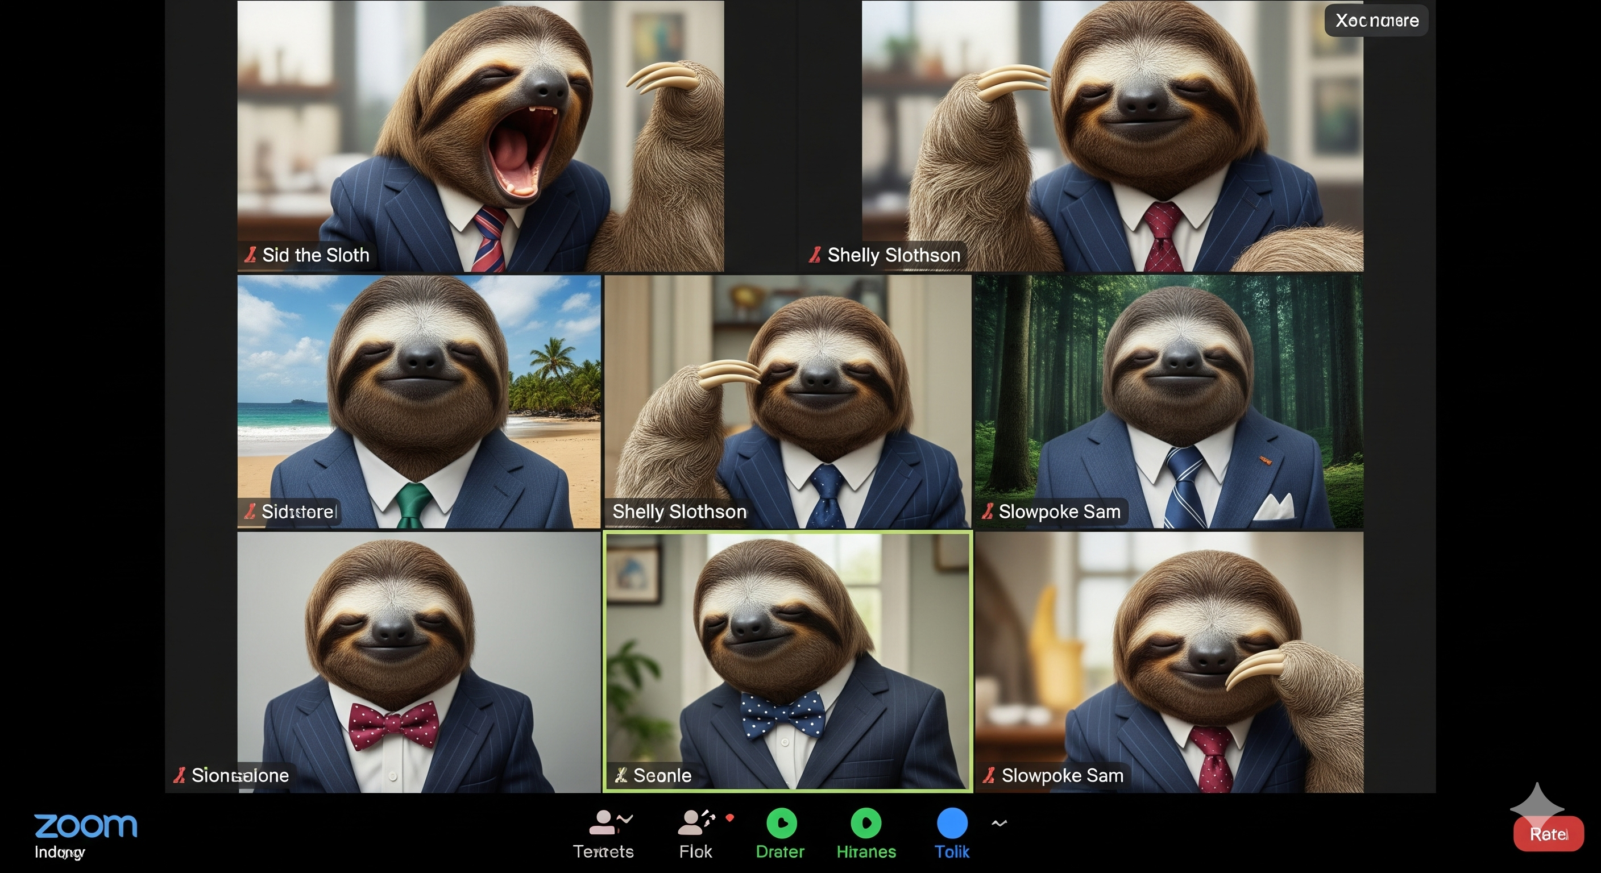Toggle muted mic on forest-background Slowpoke Sam
This screenshot has width=1601, height=873.
pos(987,512)
